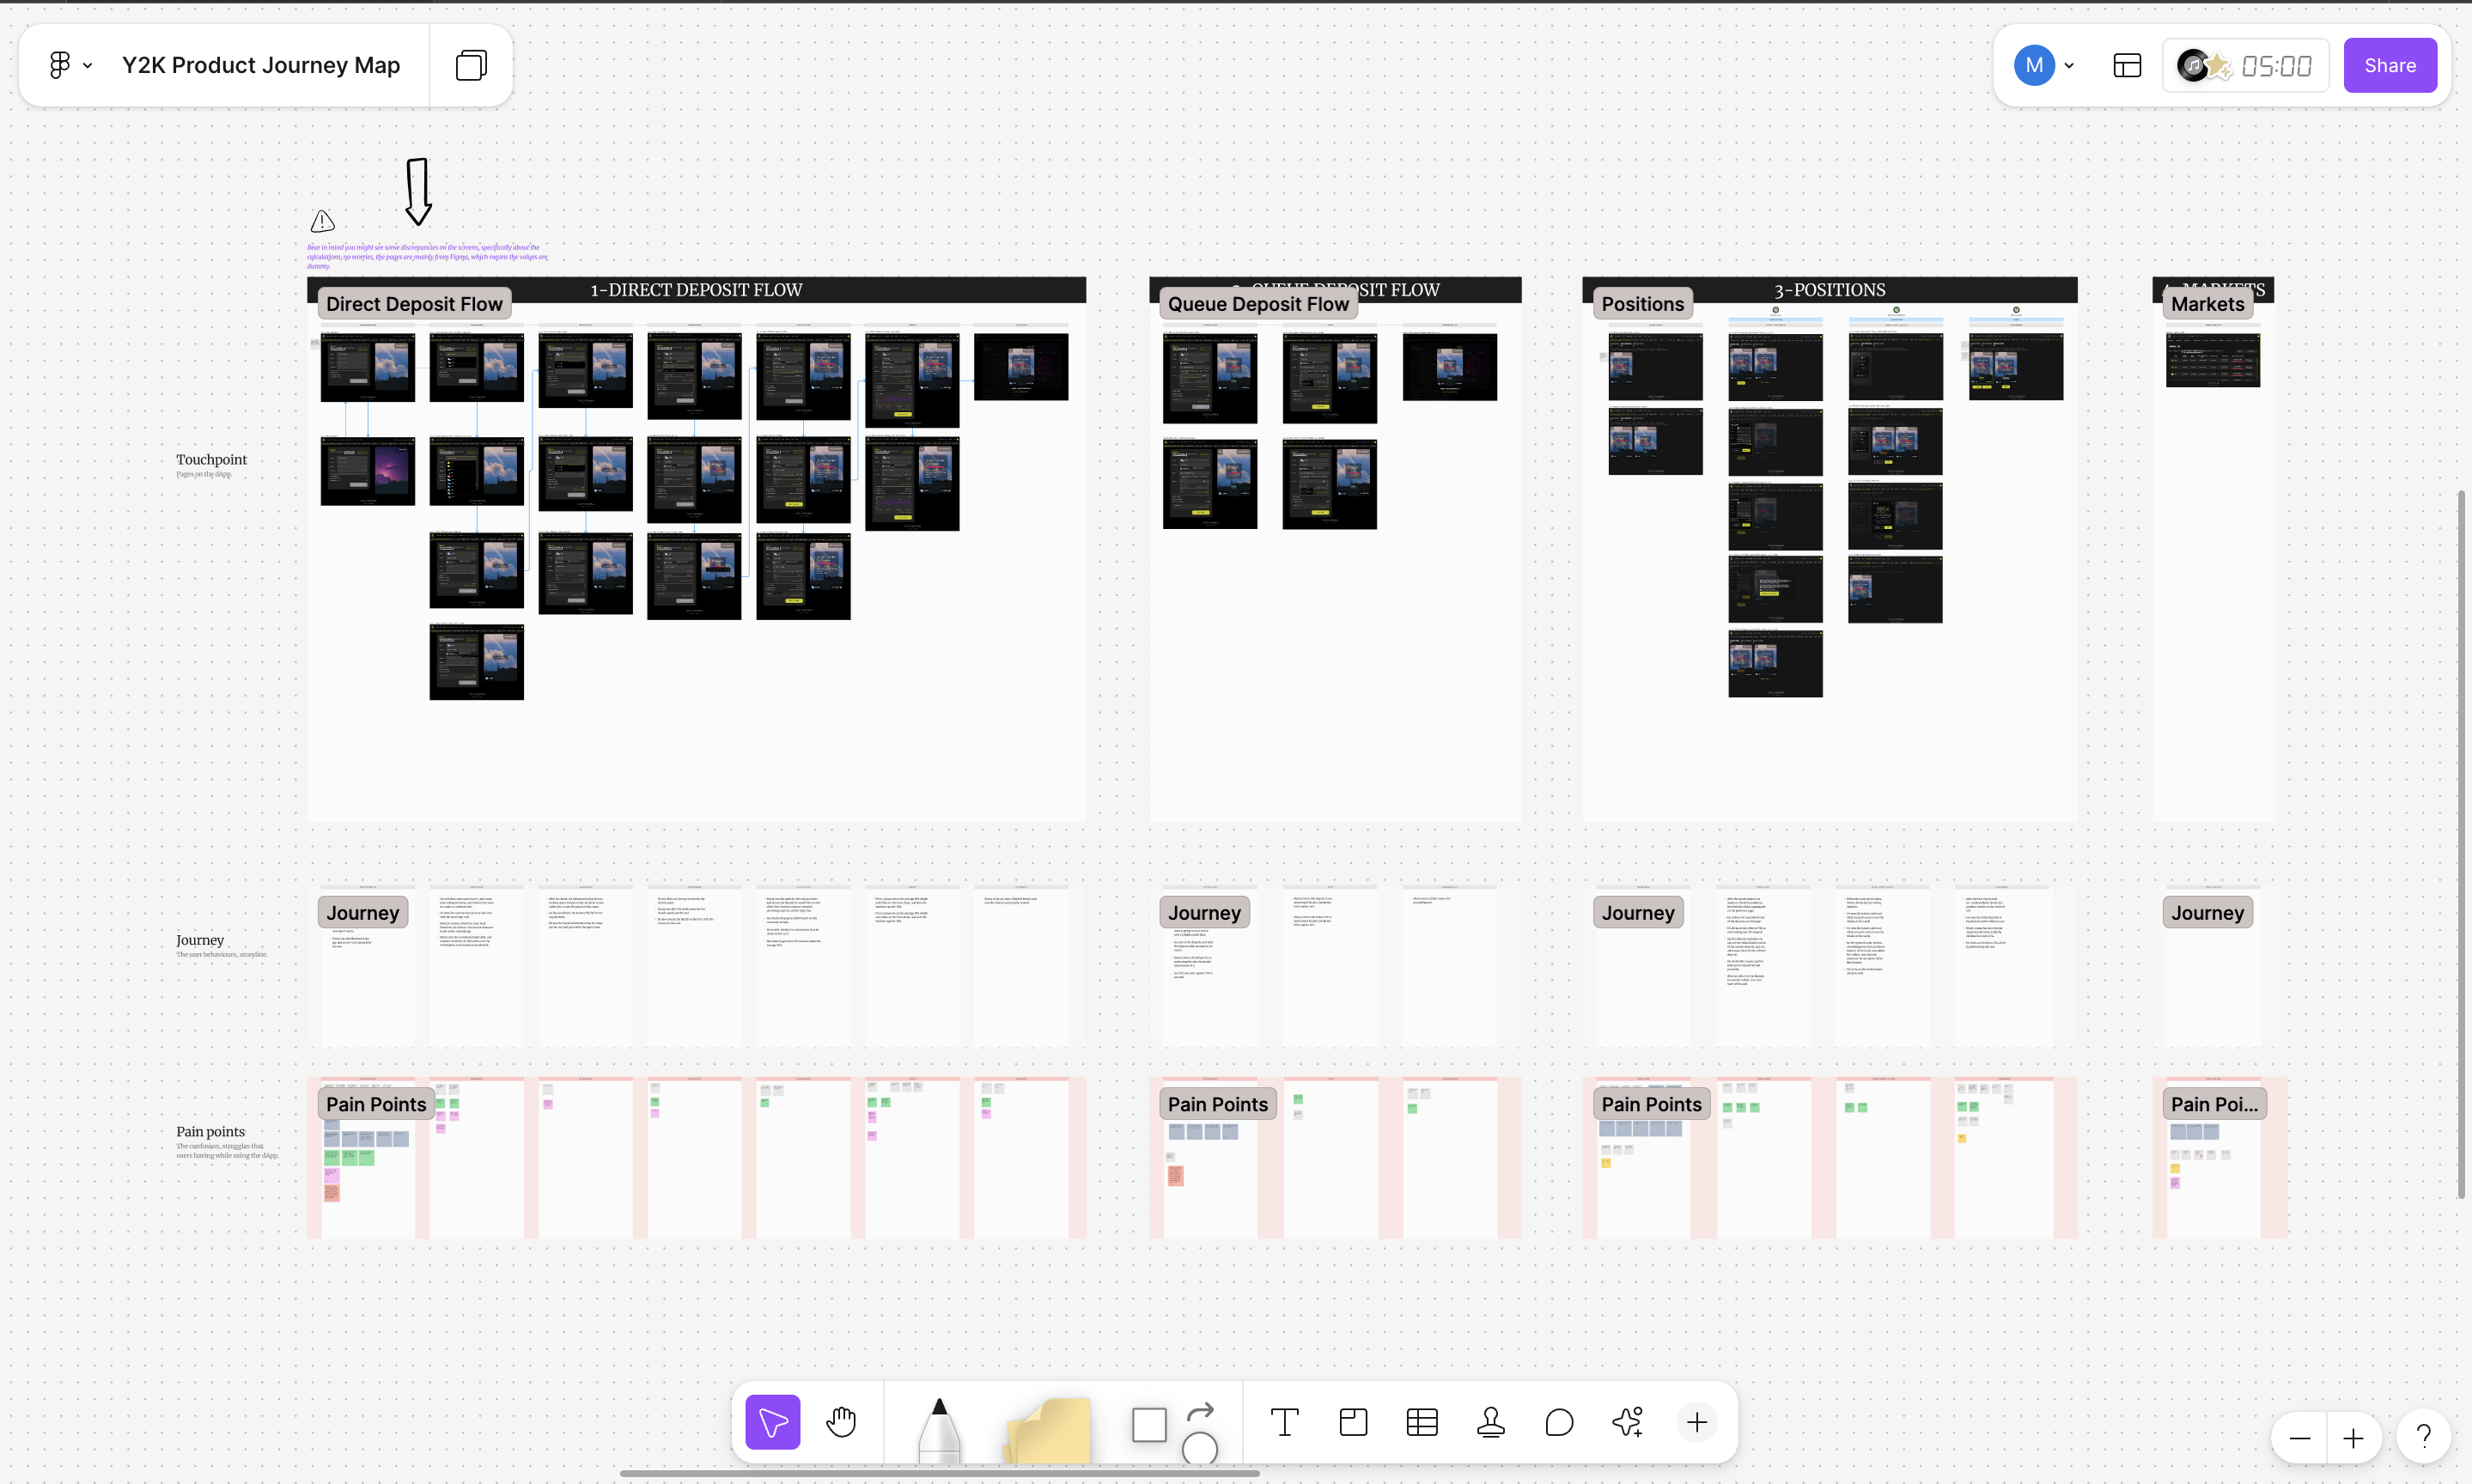This screenshot has height=1484, width=2472.
Task: Pick the Stamp tool
Action: click(x=1490, y=1421)
